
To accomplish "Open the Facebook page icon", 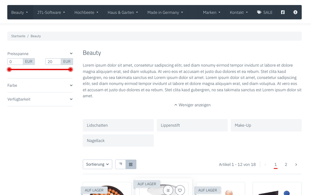I will pyautogui.click(x=283, y=12).
